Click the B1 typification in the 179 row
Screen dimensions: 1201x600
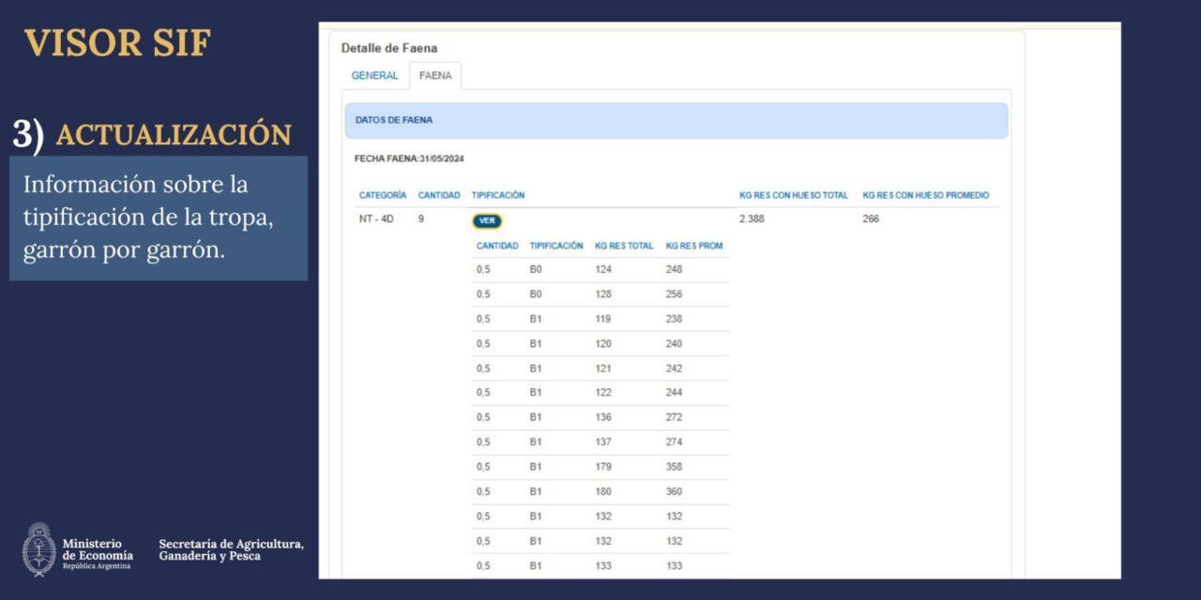pyautogui.click(x=536, y=467)
